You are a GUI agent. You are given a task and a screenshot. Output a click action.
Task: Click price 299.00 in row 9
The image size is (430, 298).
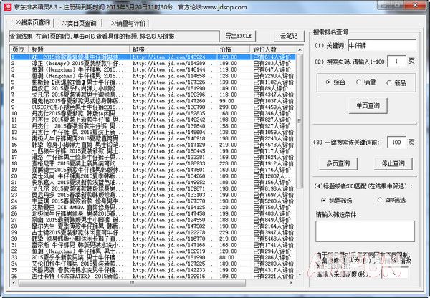[228, 107]
